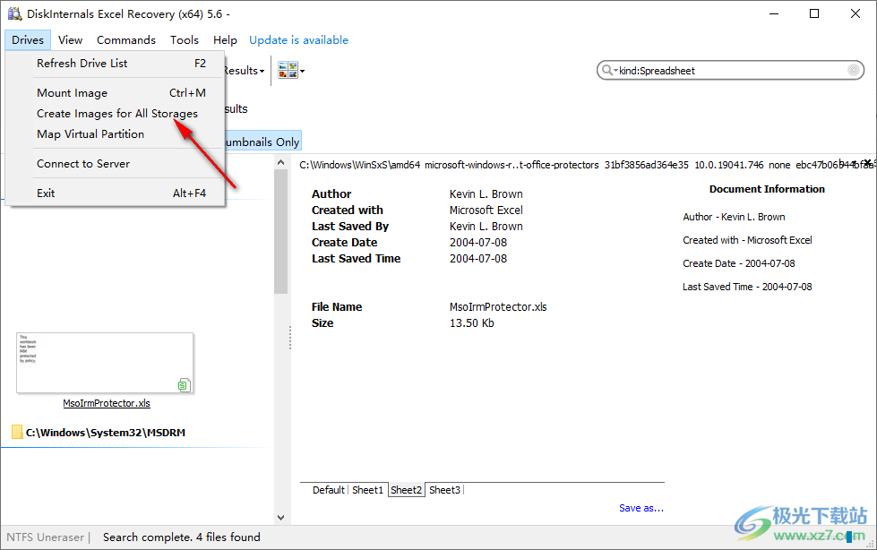Screen dimensions: 877x550
Task: Open the Commands menu
Action: point(126,39)
